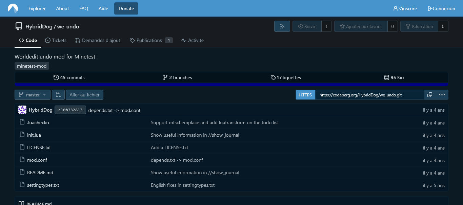The image size is (463, 205).
Task: Click the branch icon by 2 branches
Action: pyautogui.click(x=165, y=77)
